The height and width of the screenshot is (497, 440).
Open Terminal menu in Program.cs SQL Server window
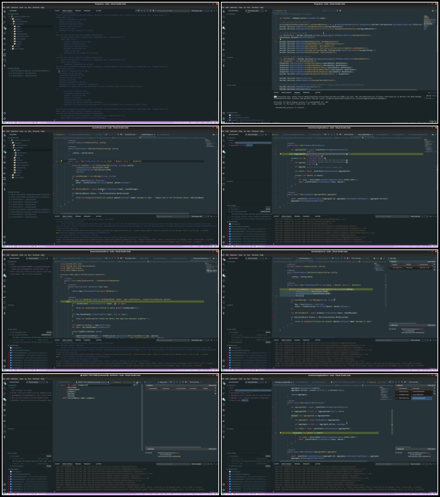(36, 7)
